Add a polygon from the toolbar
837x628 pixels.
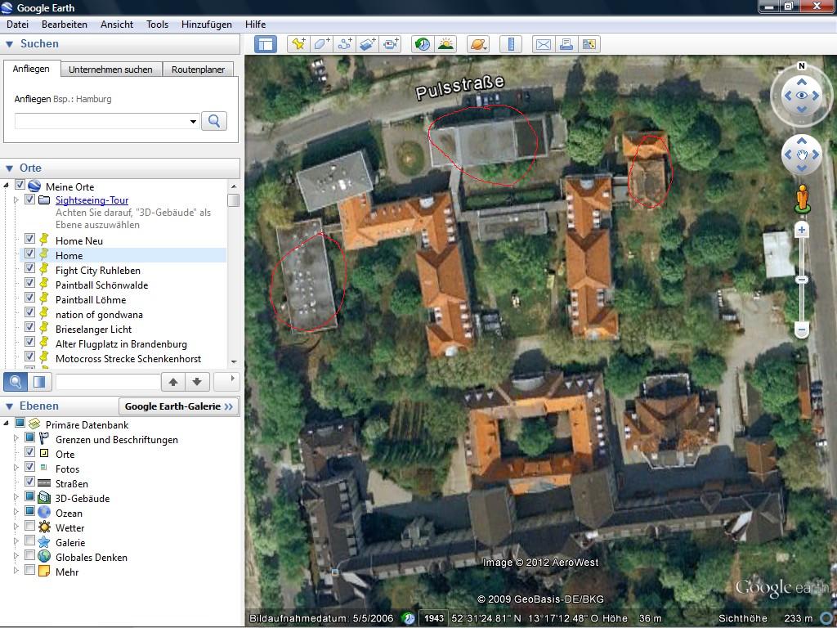(x=321, y=44)
